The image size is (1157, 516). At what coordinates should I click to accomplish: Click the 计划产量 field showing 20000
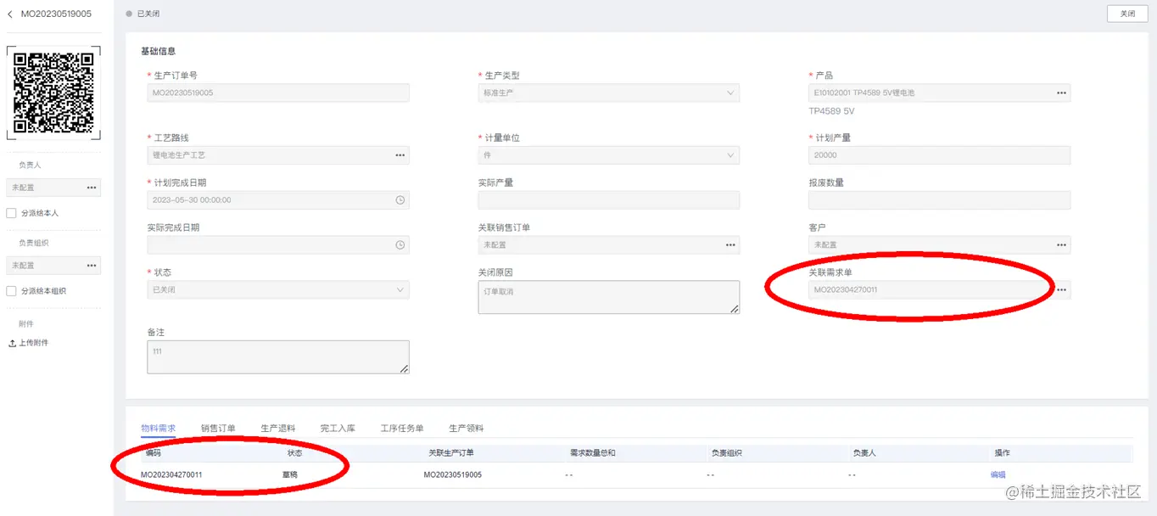pos(939,155)
